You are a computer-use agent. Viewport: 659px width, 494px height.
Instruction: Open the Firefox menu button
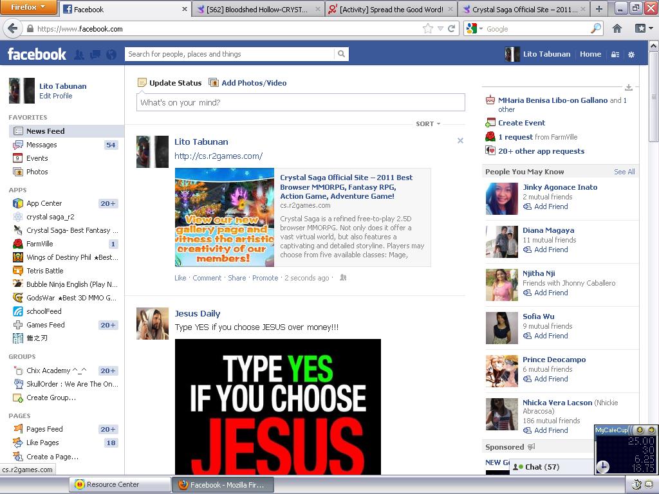pos(28,7)
